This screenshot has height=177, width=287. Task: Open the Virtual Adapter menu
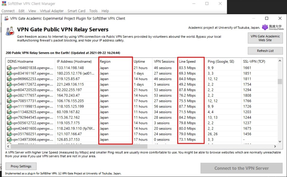pos(52,11)
